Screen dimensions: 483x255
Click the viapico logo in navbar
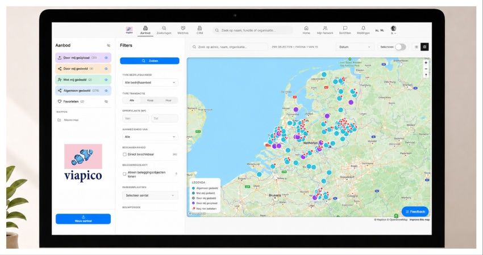(129, 30)
